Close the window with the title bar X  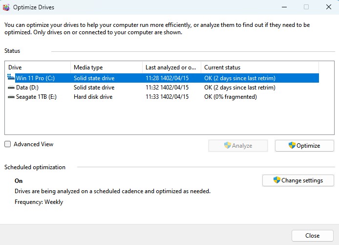pyautogui.click(x=329, y=7)
